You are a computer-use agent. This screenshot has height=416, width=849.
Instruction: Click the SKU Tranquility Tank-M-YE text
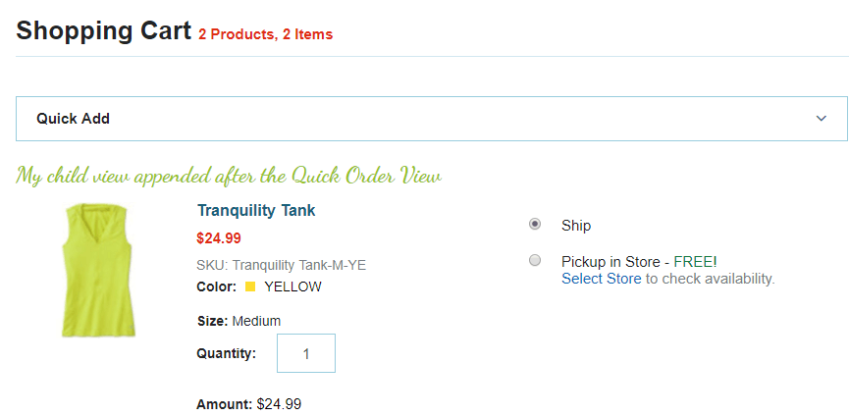281,266
